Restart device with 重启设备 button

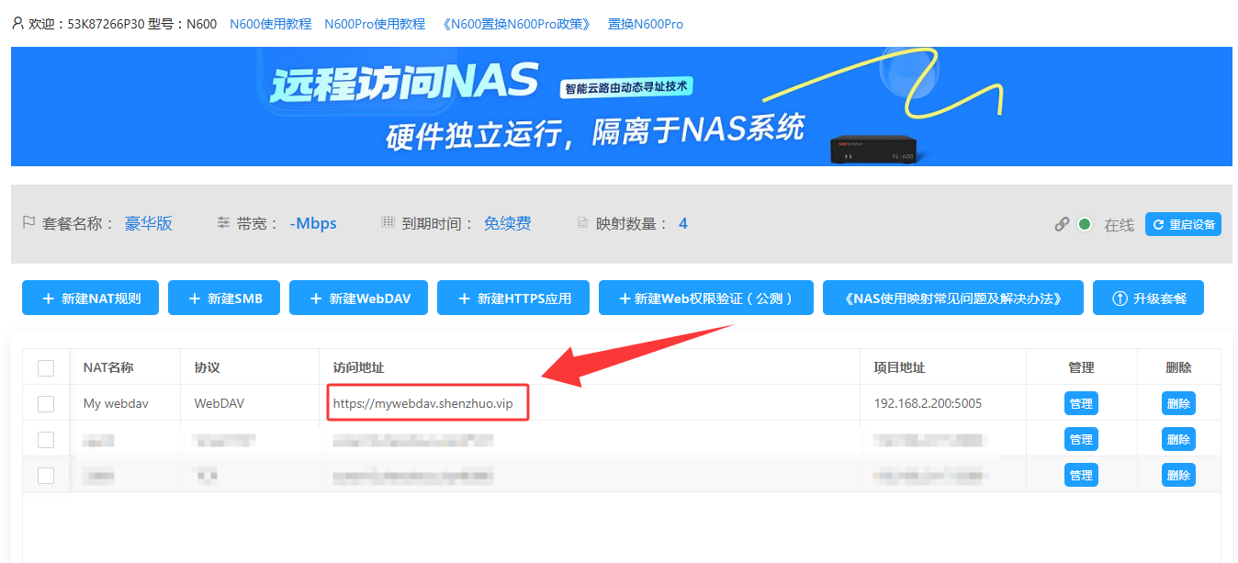click(1183, 224)
